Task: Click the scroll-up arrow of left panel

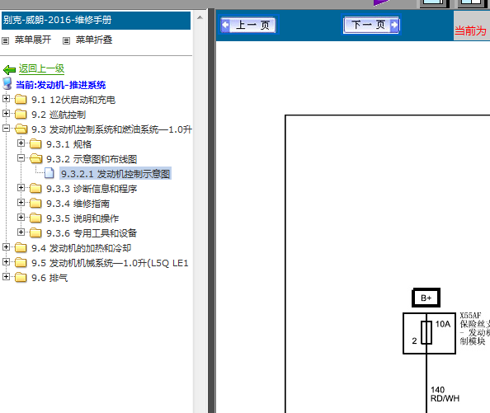Action: 200,17
